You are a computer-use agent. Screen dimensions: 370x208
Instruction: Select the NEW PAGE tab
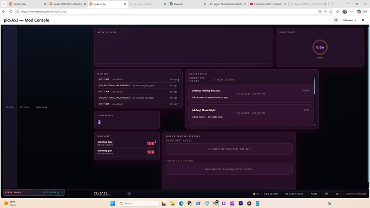[x=42, y=107]
